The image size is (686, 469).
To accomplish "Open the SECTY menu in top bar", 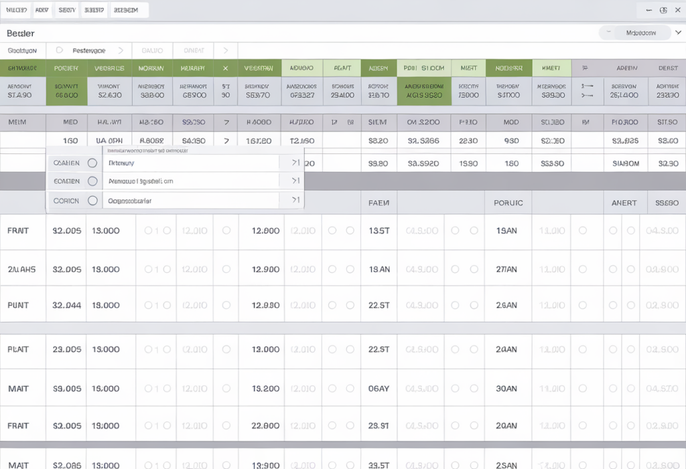I will (66, 10).
